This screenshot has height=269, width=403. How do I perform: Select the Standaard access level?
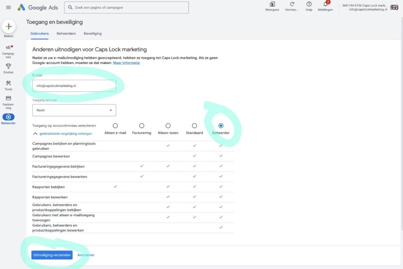point(194,126)
